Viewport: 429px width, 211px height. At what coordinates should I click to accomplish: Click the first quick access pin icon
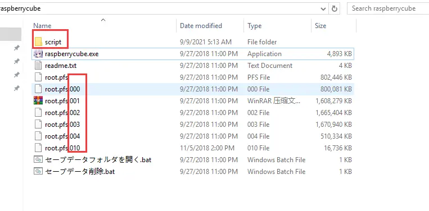[17, 48]
